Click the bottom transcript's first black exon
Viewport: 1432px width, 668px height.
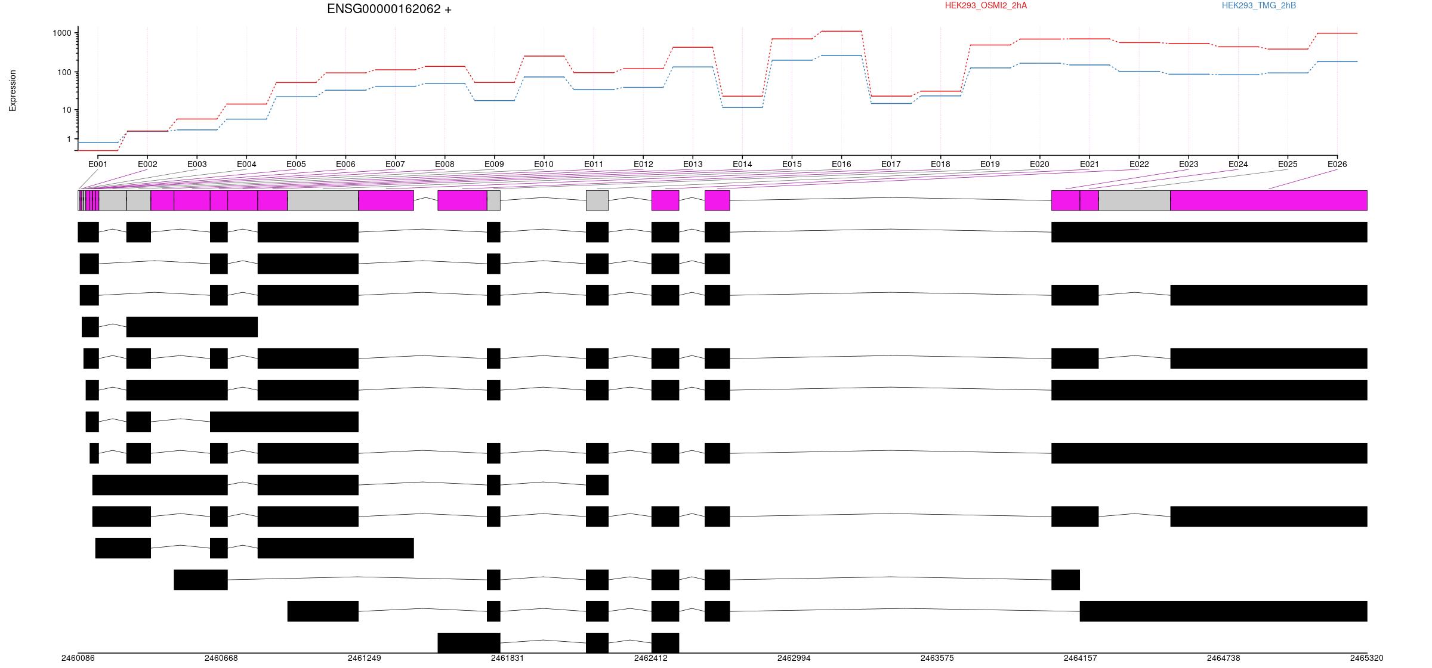(469, 643)
